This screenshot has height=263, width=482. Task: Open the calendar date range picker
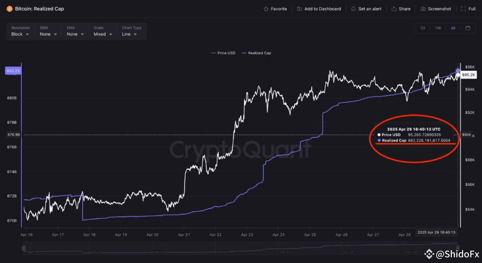pyautogui.click(x=468, y=28)
